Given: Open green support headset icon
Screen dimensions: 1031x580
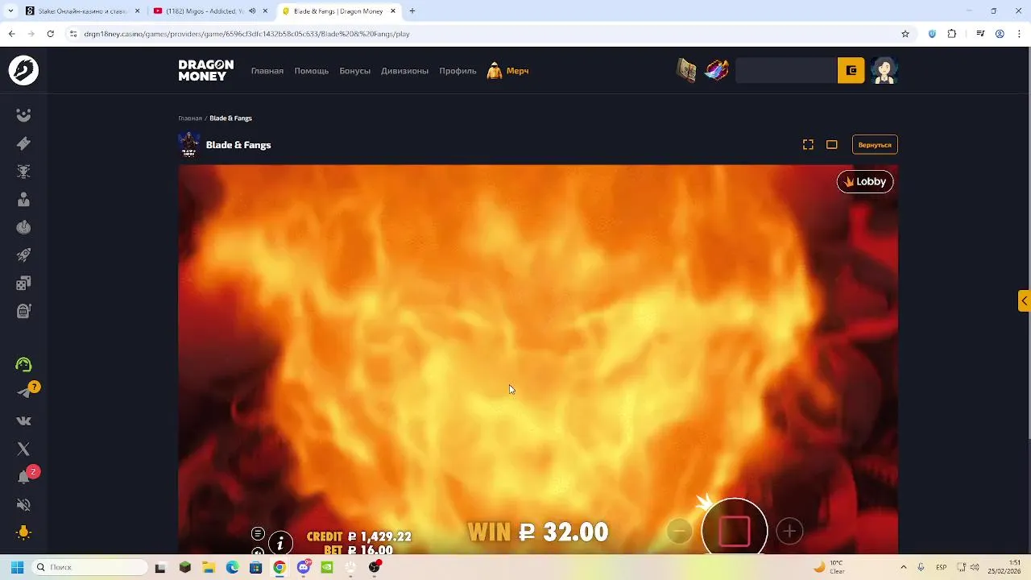Looking at the screenshot, I should tap(23, 365).
